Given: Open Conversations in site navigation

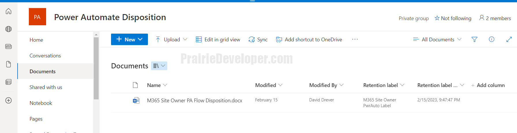Looking at the screenshot, I should coord(45,56).
